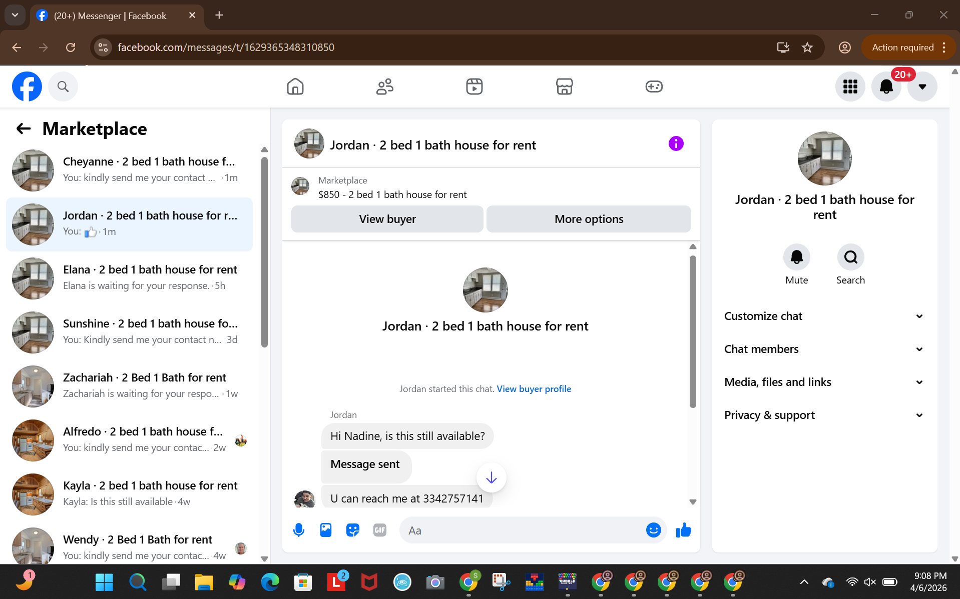This screenshot has height=599, width=960.
Task: Click the voice clip microphone icon
Action: pos(299,530)
